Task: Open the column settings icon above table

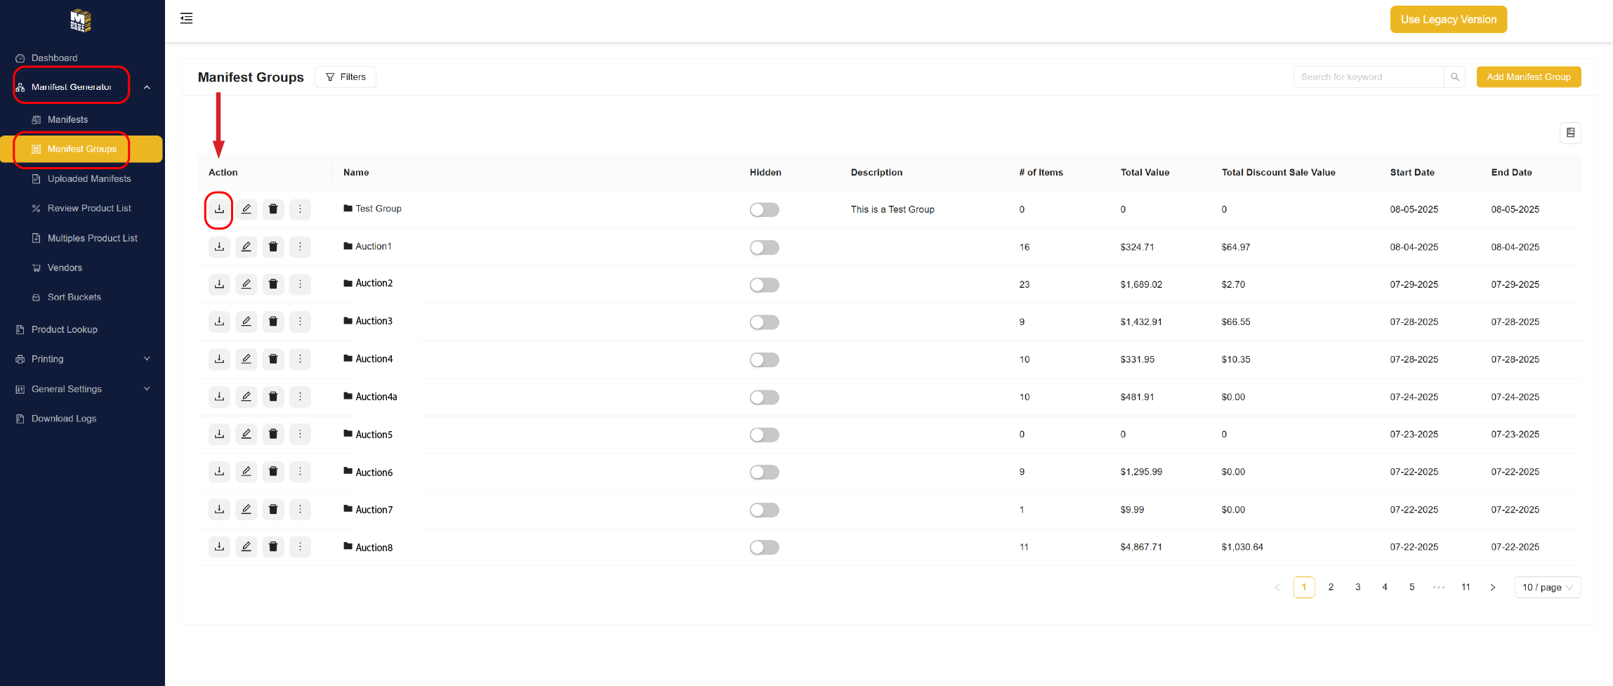Action: 1570,133
